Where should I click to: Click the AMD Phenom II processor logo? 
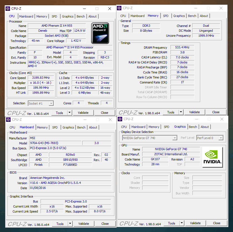(x=100, y=33)
